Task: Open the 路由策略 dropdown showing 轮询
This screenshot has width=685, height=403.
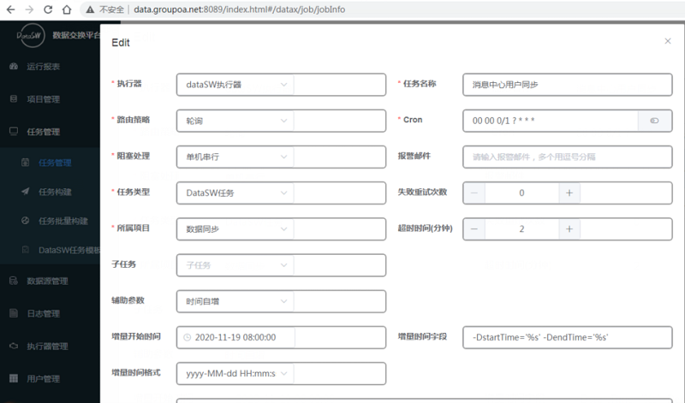Action: tap(235, 121)
